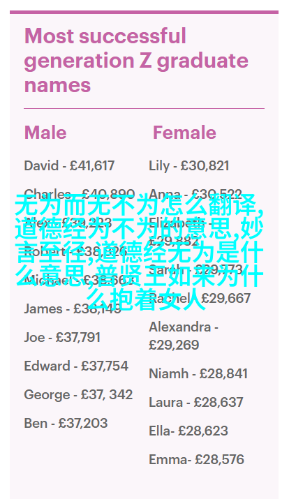
Task: Click the Charles salary entry
Action: (80, 194)
